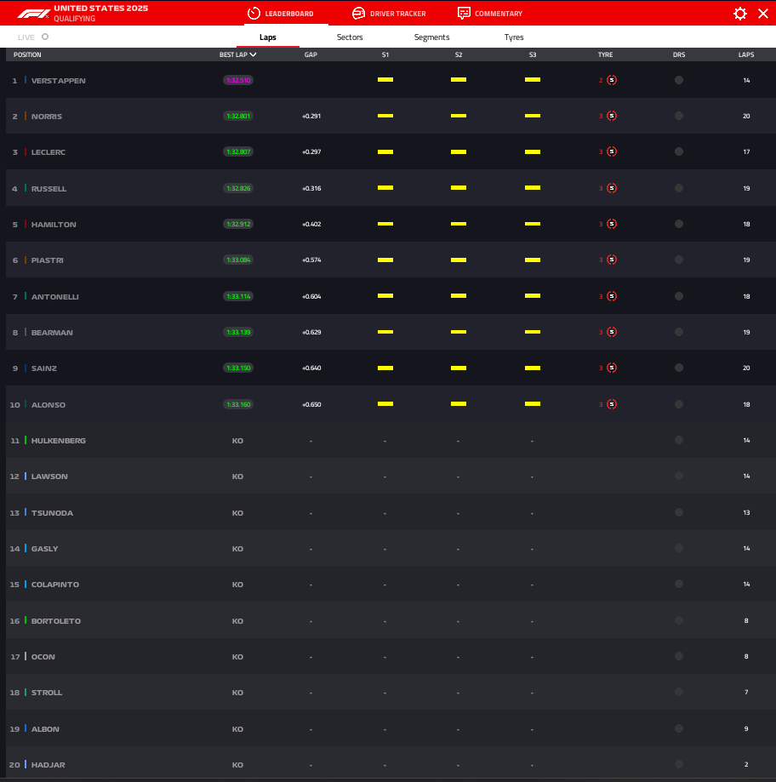Click Leclerc's soft tyre icon
Viewport: 776px width, 782px height.
tap(612, 151)
